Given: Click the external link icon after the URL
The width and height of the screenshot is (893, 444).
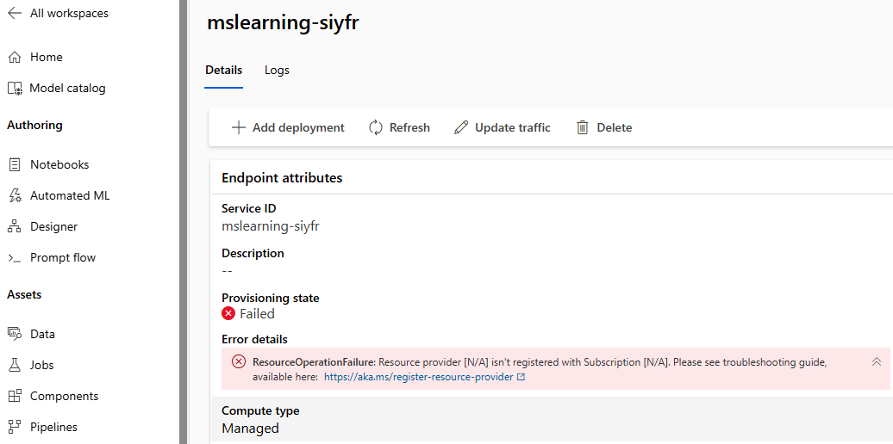Looking at the screenshot, I should pos(521,377).
